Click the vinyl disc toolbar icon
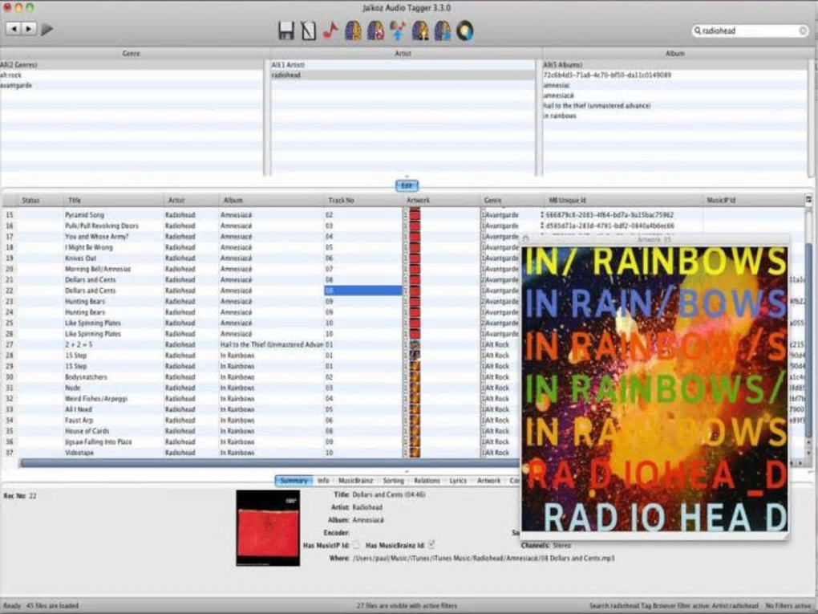The width and height of the screenshot is (818, 614). [x=465, y=30]
